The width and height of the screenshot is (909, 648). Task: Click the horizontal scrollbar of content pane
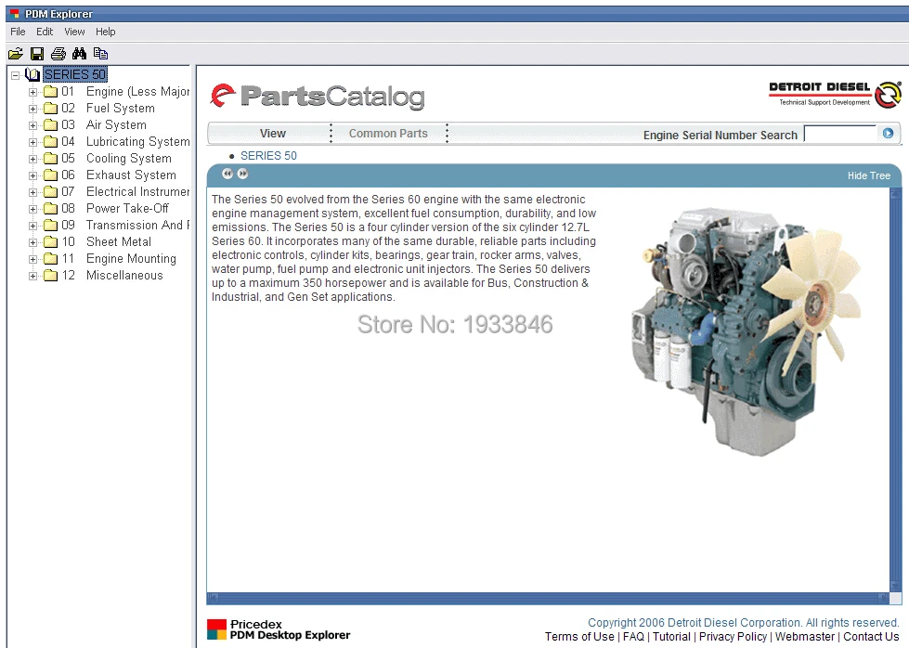(548, 598)
